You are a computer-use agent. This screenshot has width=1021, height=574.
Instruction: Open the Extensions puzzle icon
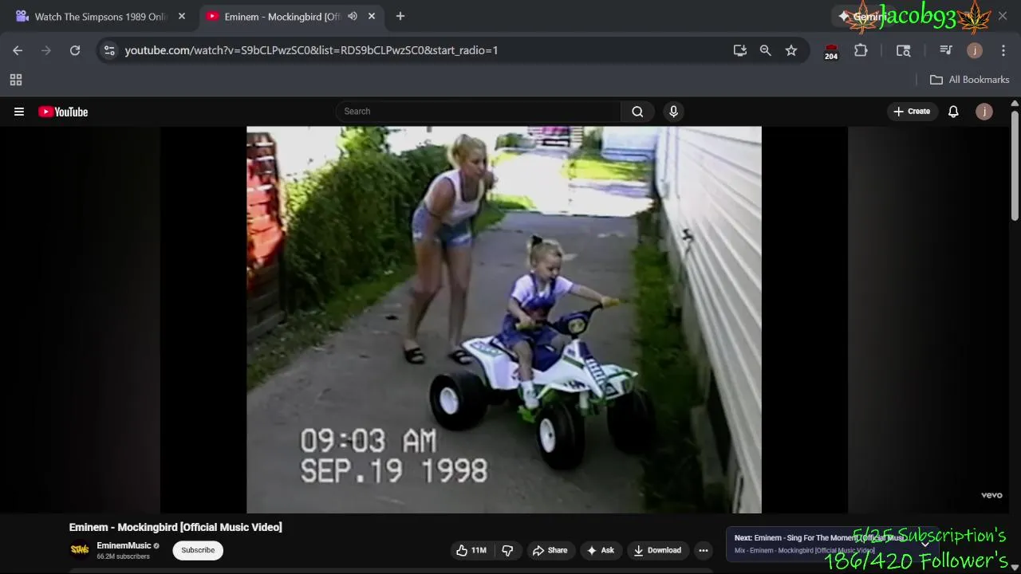click(x=861, y=50)
